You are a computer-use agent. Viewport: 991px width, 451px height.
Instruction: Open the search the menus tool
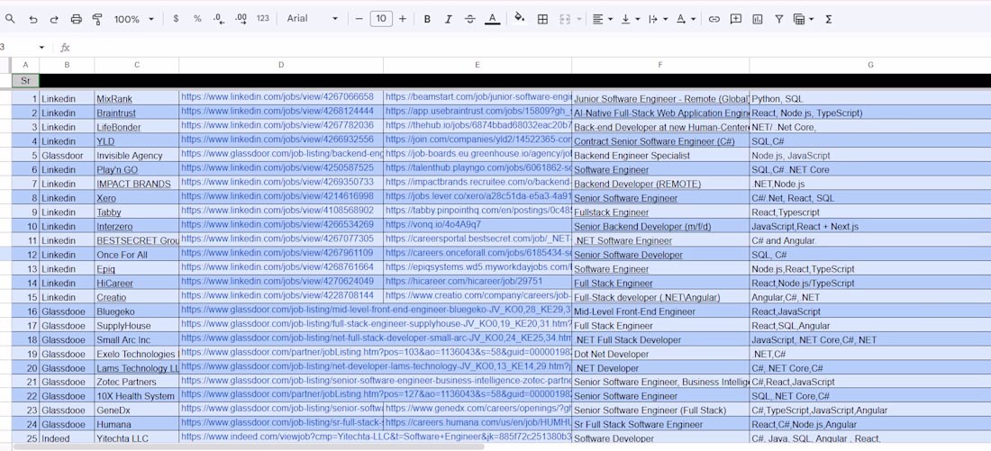[10, 19]
